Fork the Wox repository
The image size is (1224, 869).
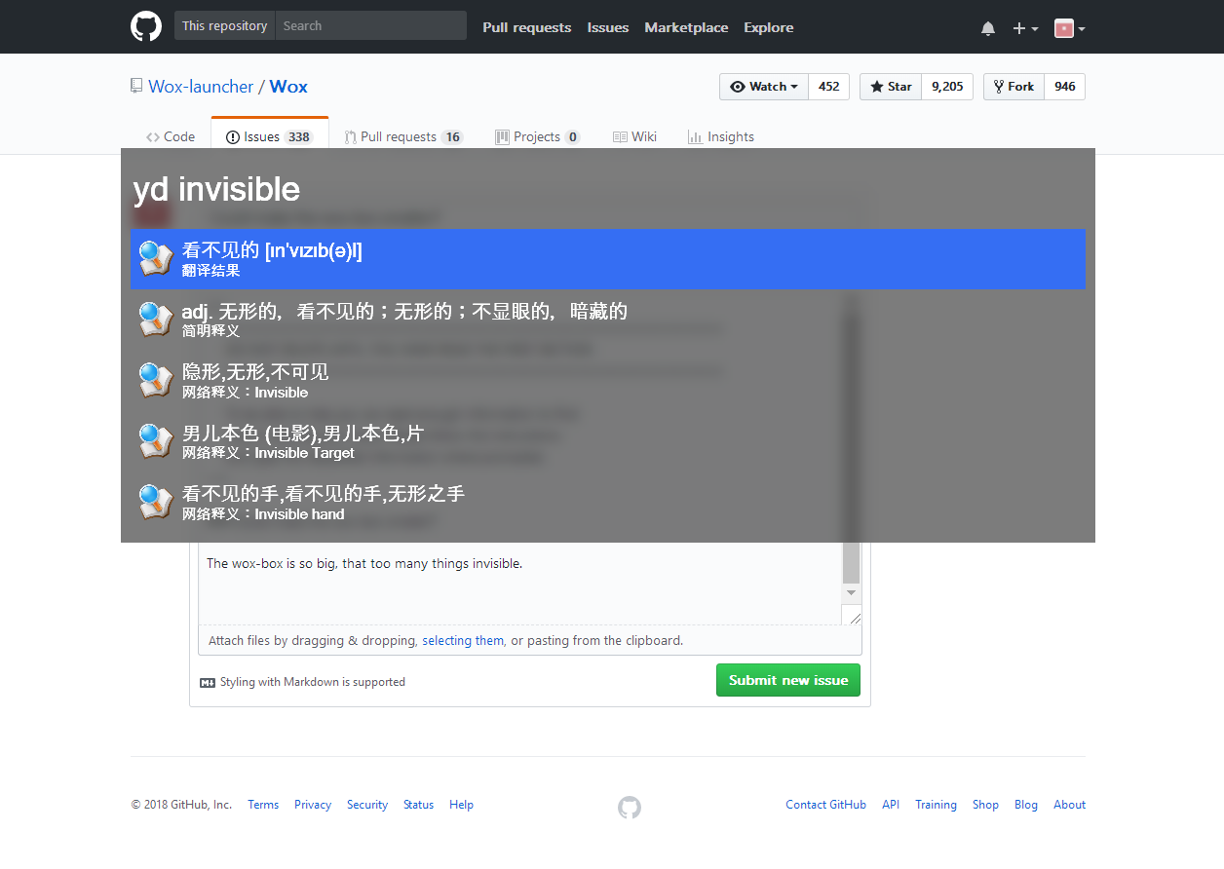1014,87
